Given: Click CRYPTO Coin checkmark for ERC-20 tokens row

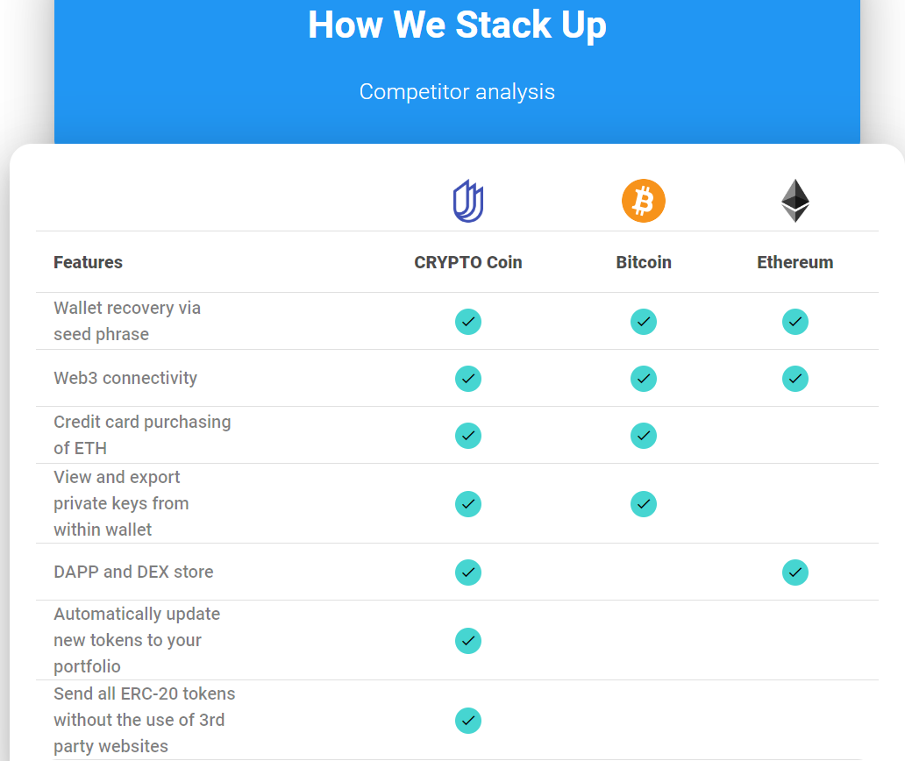Looking at the screenshot, I should coord(468,721).
